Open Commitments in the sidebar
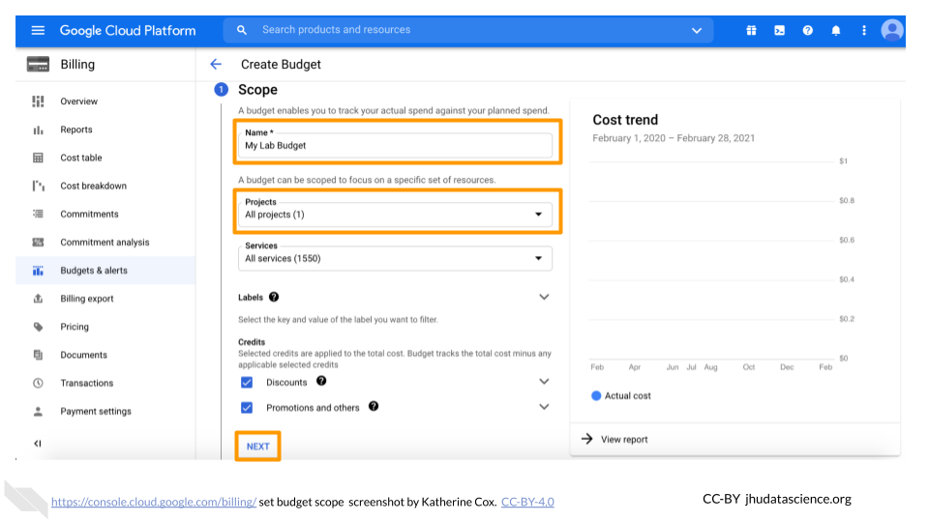This screenshot has width=929, height=522. (105, 214)
